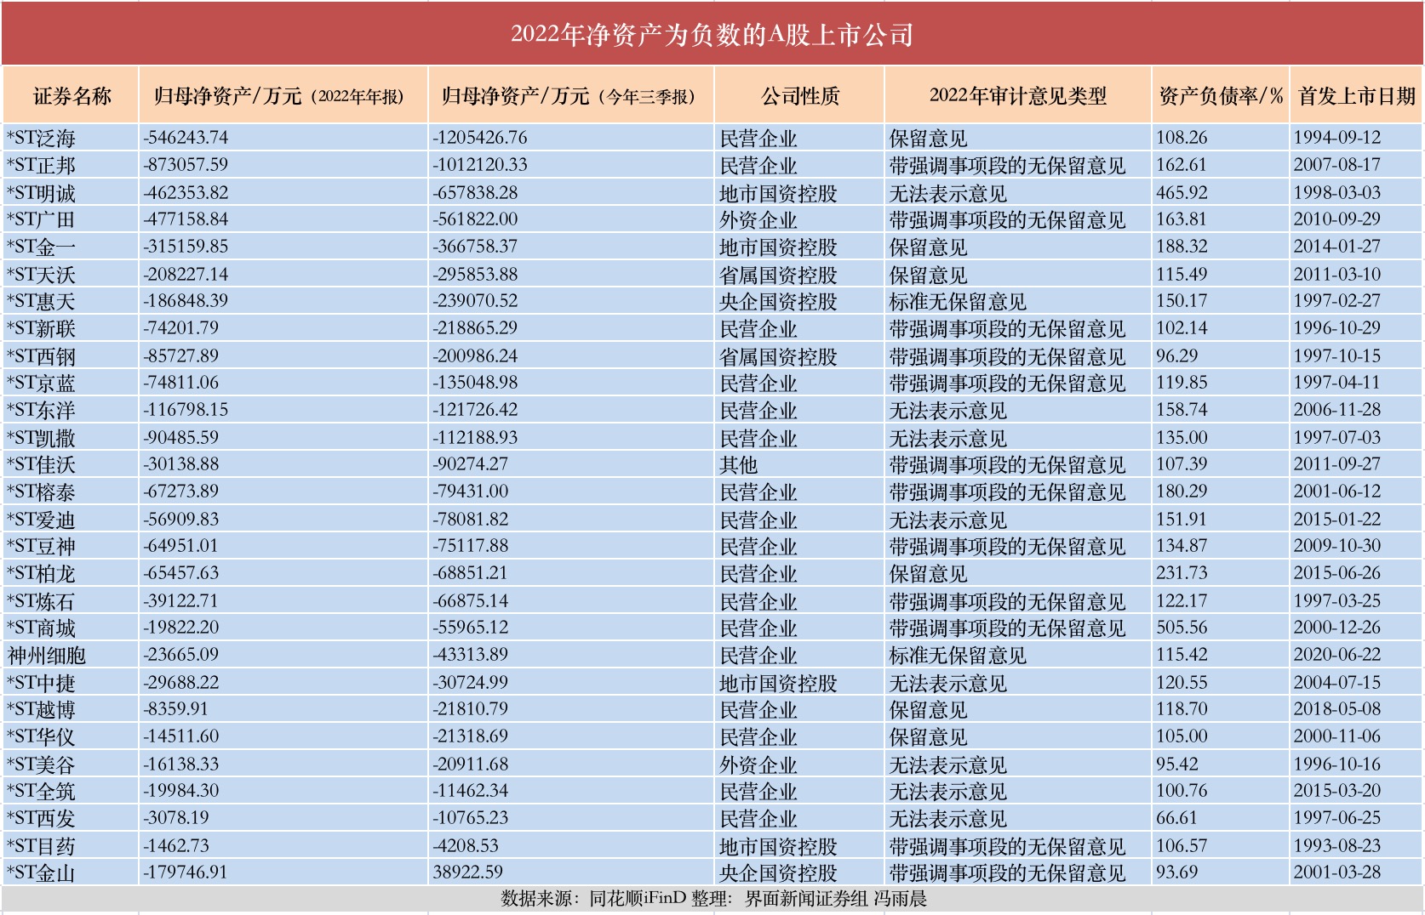The image size is (1425, 915).
Task: Select the "2022年审计意见类型" column header
Action: pos(1017,96)
